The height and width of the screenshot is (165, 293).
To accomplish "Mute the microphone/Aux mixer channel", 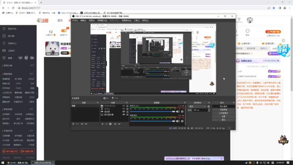I will (x=178, y=111).
